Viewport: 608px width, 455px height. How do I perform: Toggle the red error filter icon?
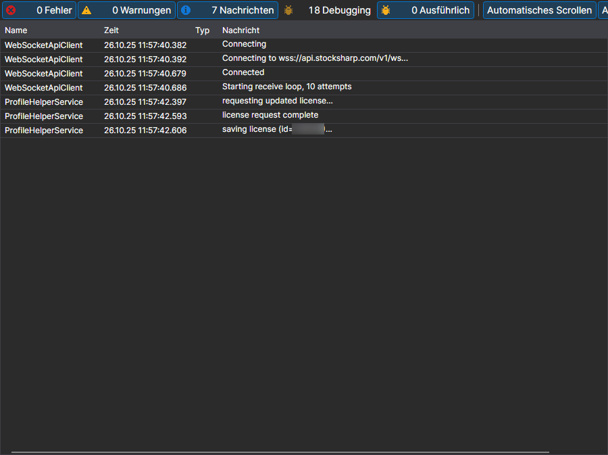pos(11,10)
